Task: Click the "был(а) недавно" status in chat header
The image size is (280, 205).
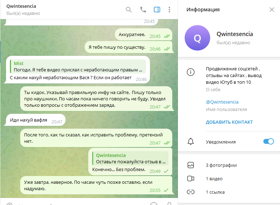Action: click(23, 13)
